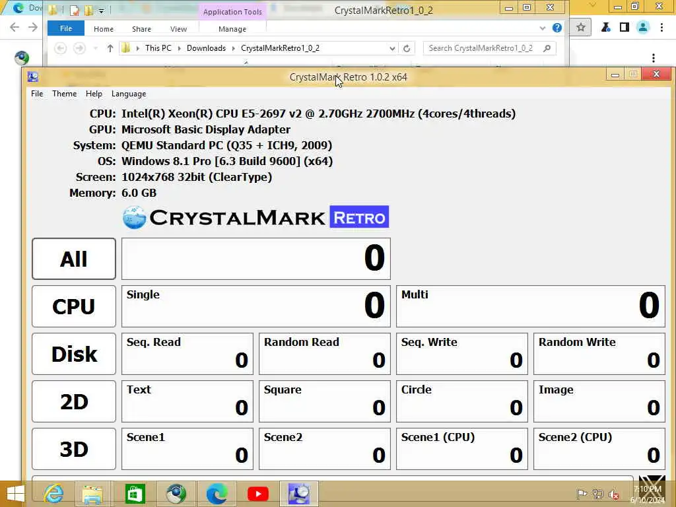The height and width of the screenshot is (507, 676).
Task: Open the Theme menu
Action: [x=64, y=94]
